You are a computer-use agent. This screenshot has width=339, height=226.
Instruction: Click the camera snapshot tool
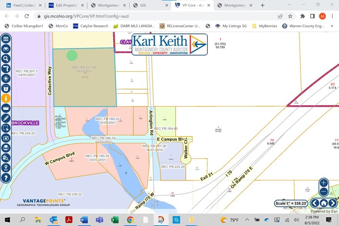point(6,138)
